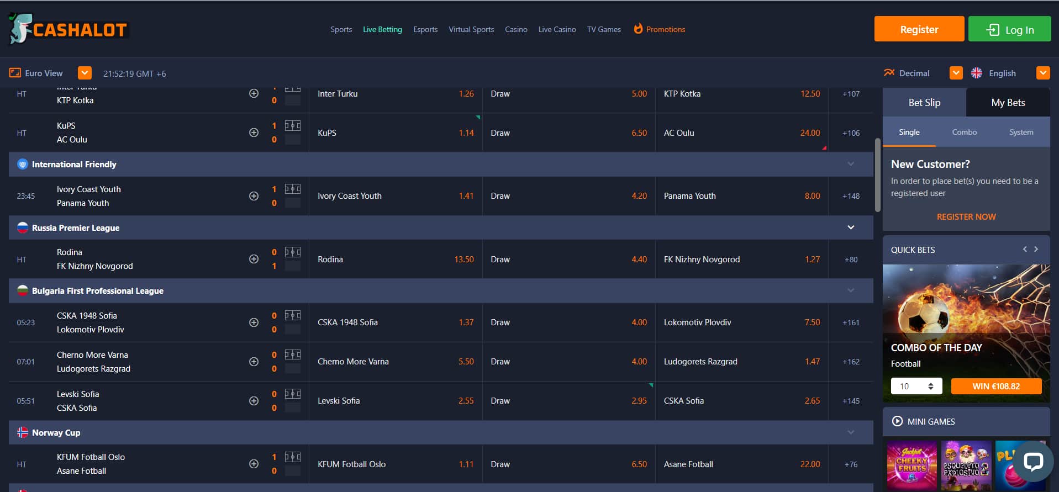Open the Sports menu

tap(341, 29)
